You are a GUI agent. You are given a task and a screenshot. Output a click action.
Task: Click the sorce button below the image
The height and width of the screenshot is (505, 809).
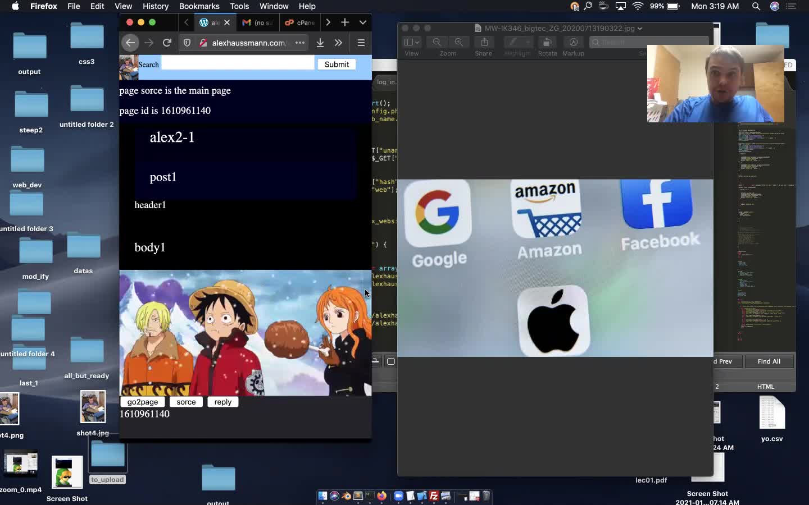pyautogui.click(x=186, y=402)
